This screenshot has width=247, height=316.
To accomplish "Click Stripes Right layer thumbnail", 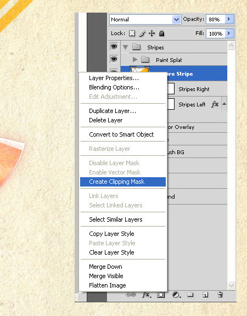I will coord(171,89).
